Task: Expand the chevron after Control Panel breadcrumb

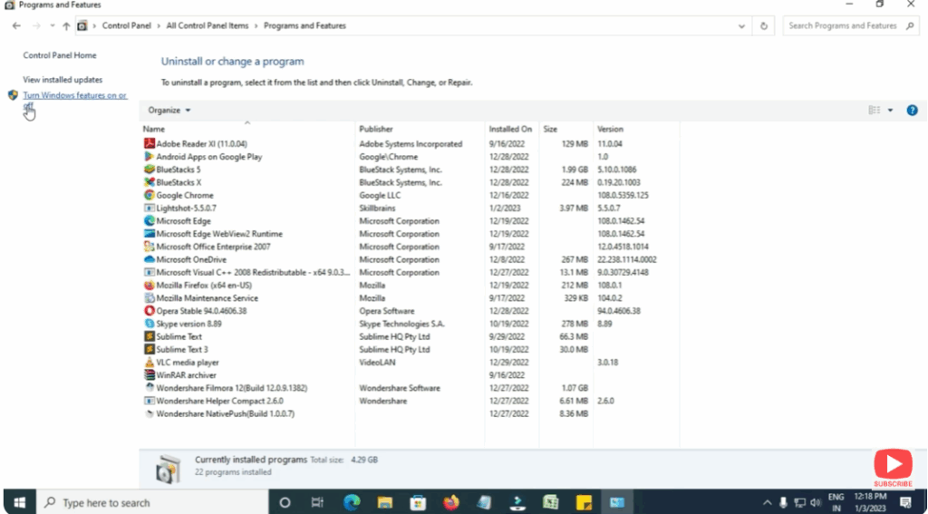Action: (x=159, y=26)
